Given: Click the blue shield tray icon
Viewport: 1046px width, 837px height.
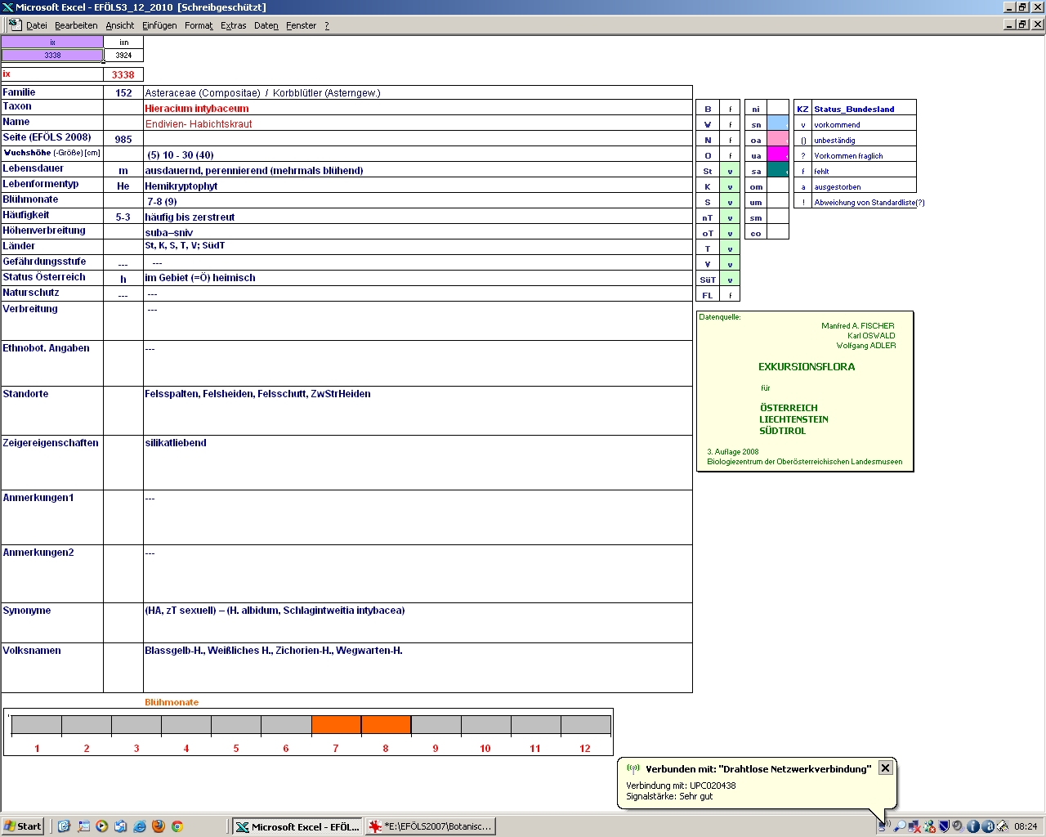Looking at the screenshot, I should click(944, 826).
